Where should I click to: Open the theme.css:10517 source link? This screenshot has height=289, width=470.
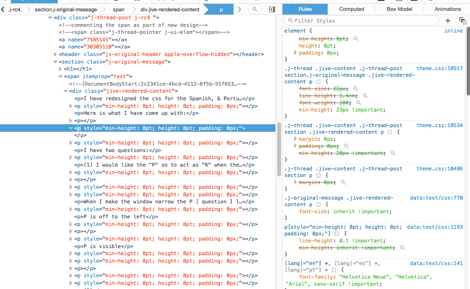coord(439,69)
